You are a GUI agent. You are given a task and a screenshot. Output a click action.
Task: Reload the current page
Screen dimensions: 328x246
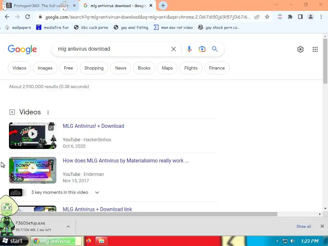28,17
